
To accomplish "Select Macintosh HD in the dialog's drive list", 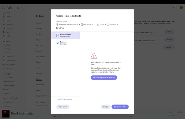I will pyautogui.click(x=66, y=35).
